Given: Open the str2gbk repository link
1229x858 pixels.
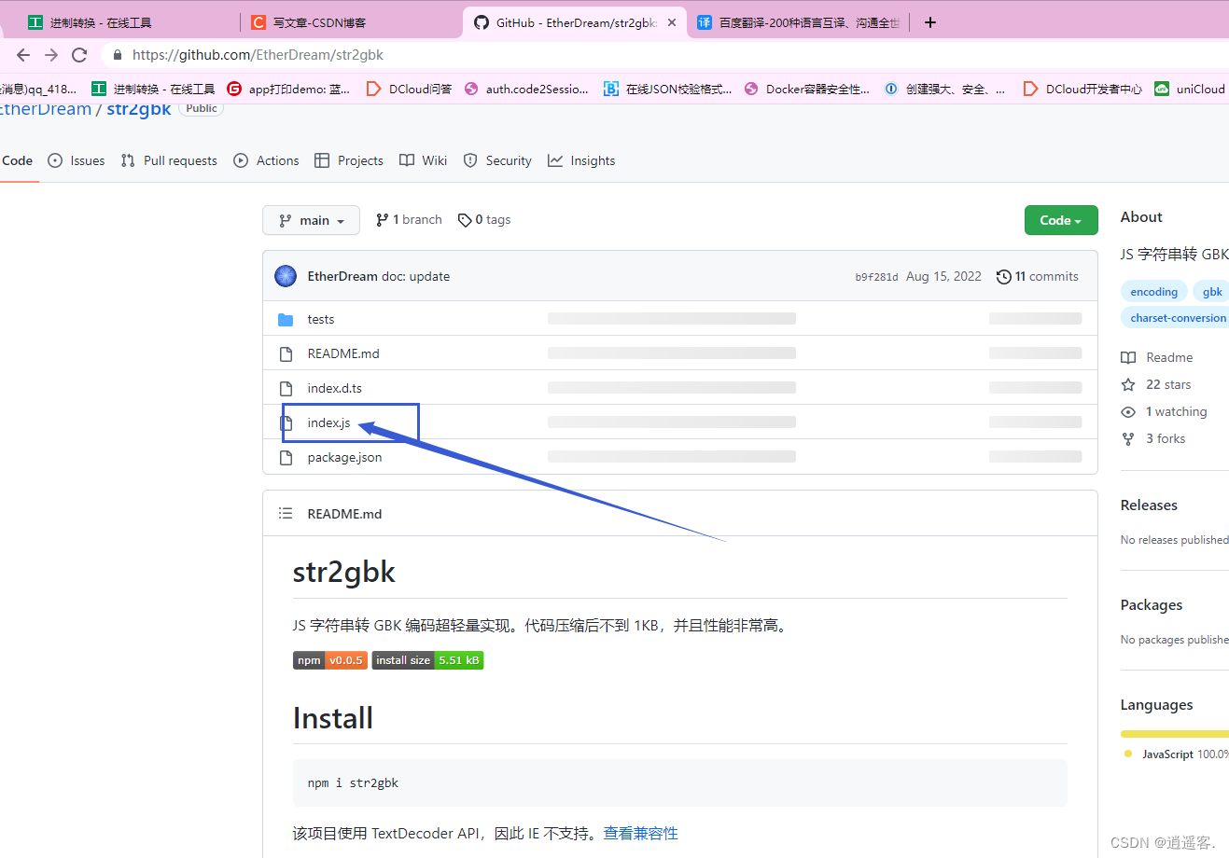Looking at the screenshot, I should point(139,109).
